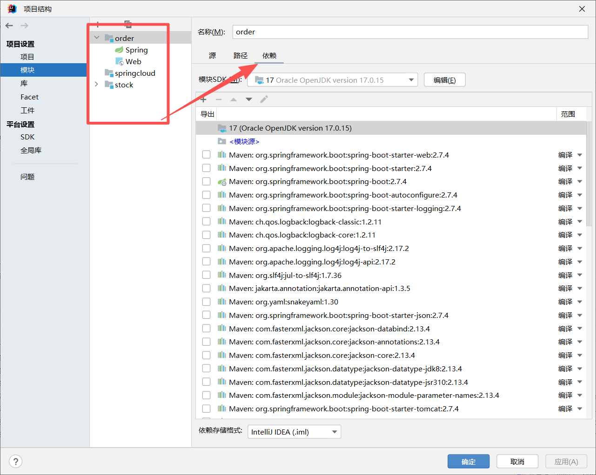Image resolution: width=596 pixels, height=475 pixels.
Task: Switch to the 路径 tab
Action: [241, 55]
